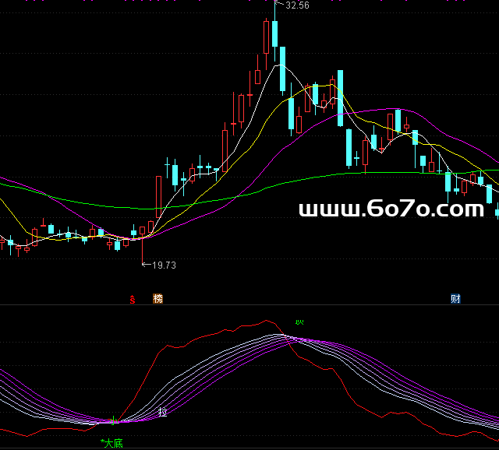Click the 19.73 low price label
Viewport: 499px width, 450px height.
(x=164, y=265)
